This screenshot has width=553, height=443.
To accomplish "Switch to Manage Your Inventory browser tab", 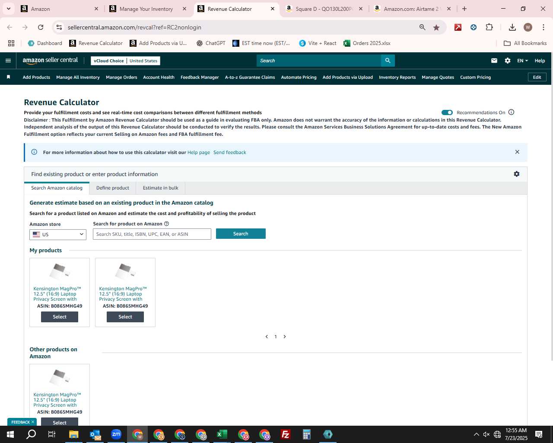I will [146, 9].
